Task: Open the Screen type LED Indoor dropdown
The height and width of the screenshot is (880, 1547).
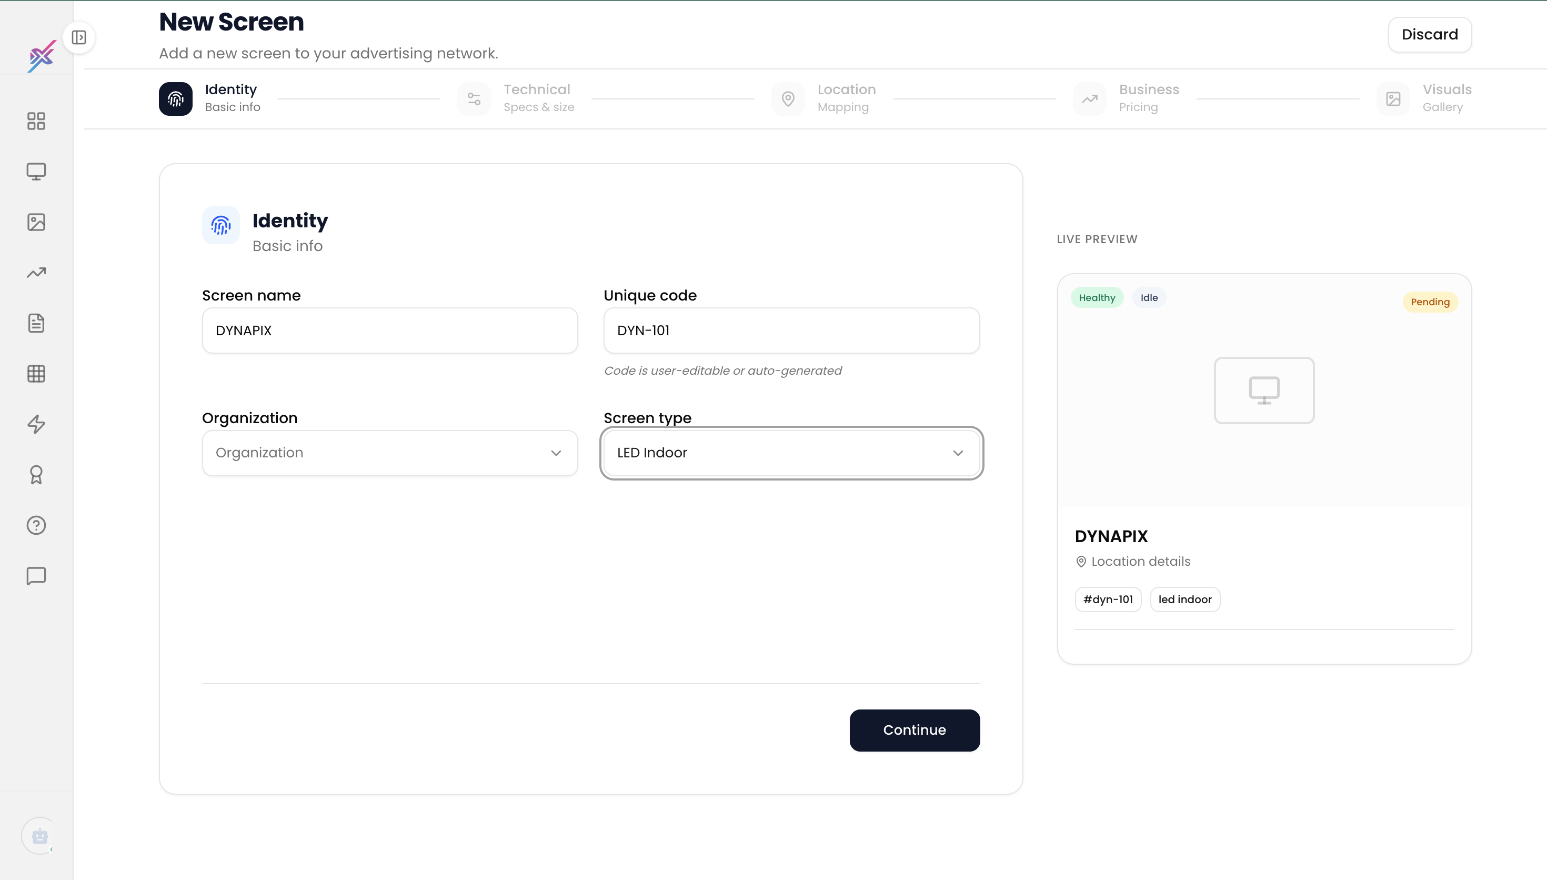Action: pyautogui.click(x=792, y=453)
